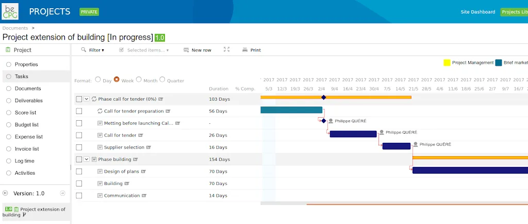Click the task icon before Supplier selection
The height and width of the screenshot is (224, 528).
coord(100,147)
